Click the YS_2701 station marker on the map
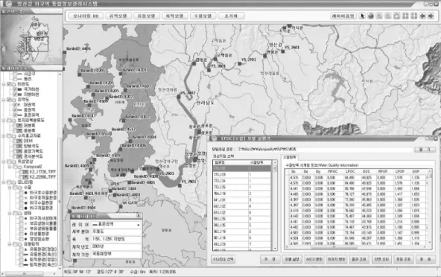 [x=240, y=64]
